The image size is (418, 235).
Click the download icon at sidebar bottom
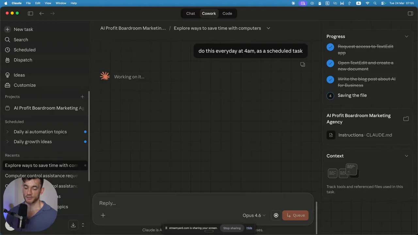point(73,225)
